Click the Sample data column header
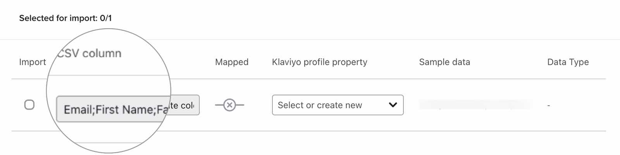This screenshot has width=620, height=155. coord(444,62)
